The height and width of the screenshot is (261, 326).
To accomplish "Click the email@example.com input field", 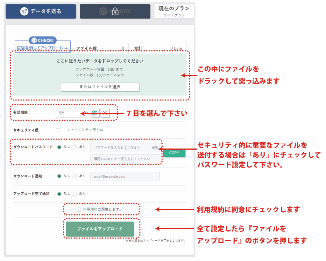I will [125, 176].
